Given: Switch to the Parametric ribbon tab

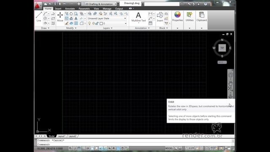Looking at the screenshot, I should pos(84,8).
